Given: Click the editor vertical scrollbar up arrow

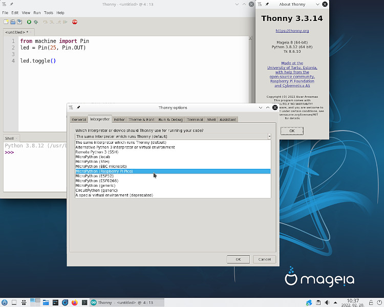Looking at the screenshot, I should (x=250, y=38).
